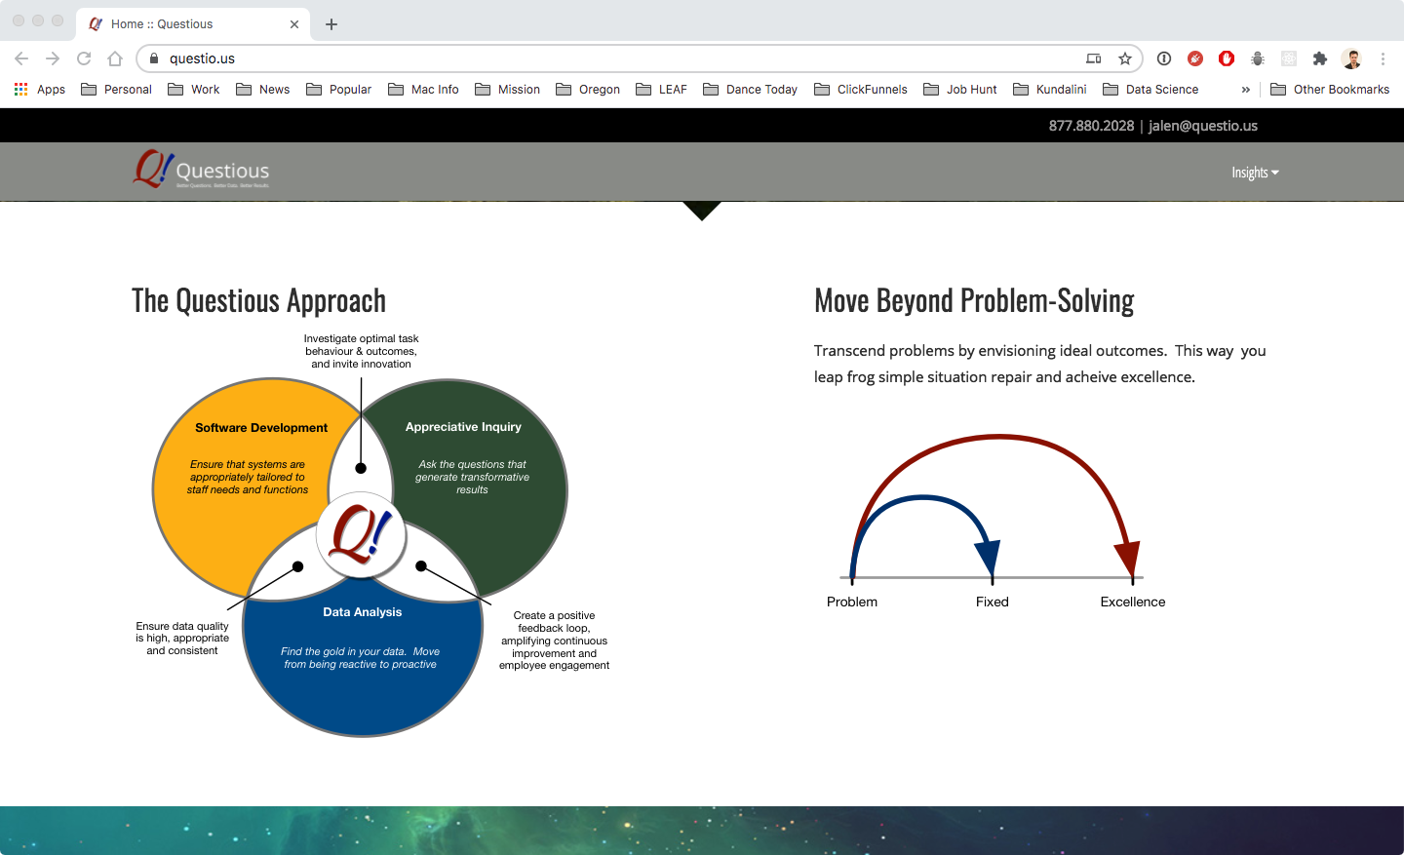Click the 'Transcend problems by envisioning' paragraph

click(1039, 364)
